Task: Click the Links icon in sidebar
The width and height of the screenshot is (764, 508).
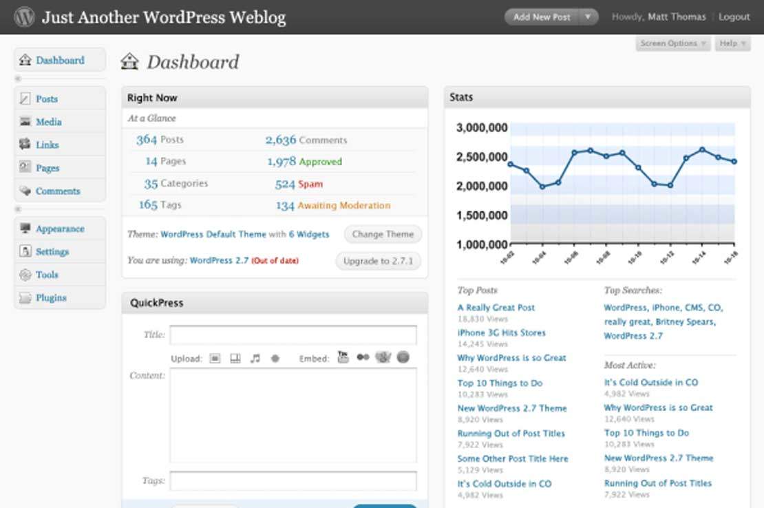Action: [25, 144]
